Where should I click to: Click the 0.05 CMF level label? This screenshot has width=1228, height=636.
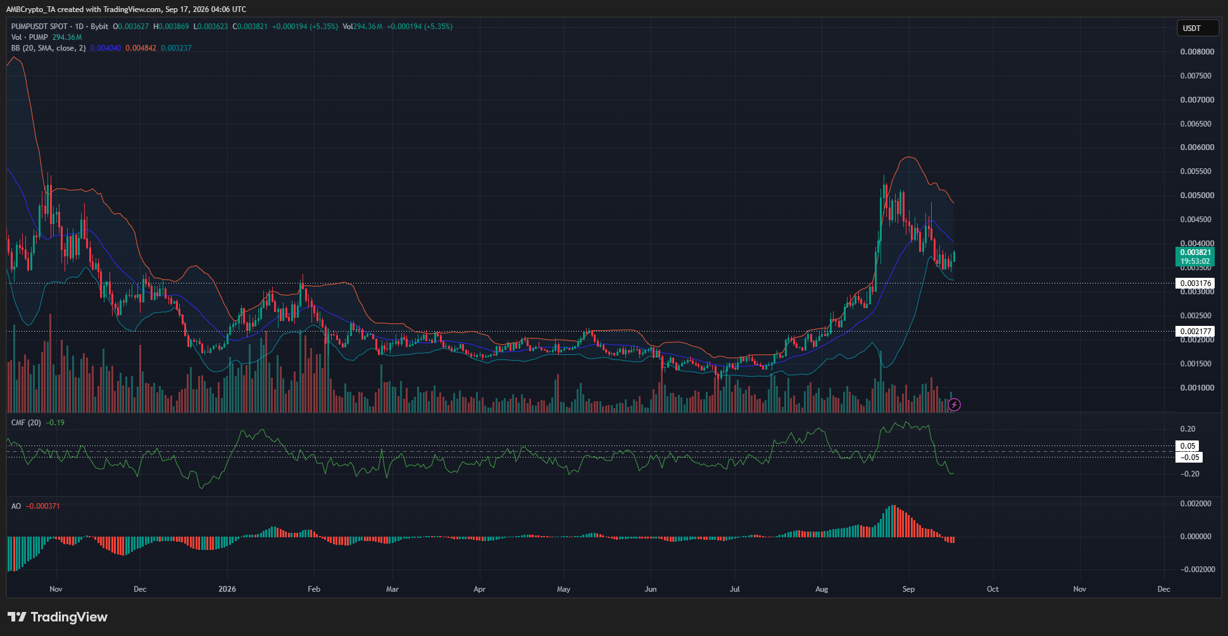tap(1187, 446)
